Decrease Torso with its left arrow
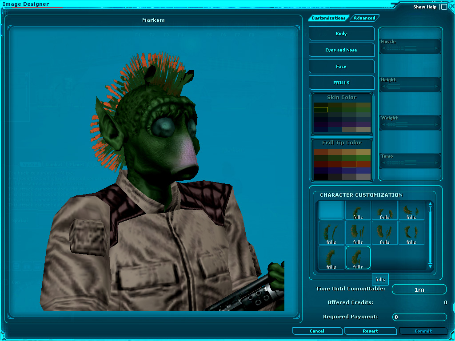The width and height of the screenshot is (455, 341). (384, 163)
